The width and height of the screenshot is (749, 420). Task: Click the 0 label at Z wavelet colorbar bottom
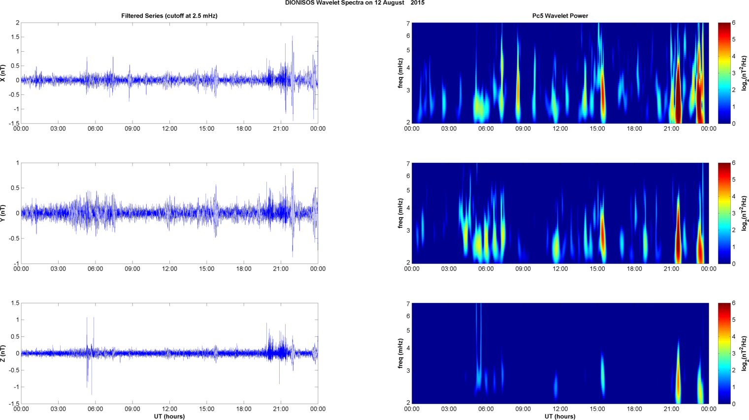734,404
